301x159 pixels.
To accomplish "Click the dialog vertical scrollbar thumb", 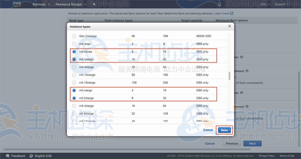I will point(229,76).
